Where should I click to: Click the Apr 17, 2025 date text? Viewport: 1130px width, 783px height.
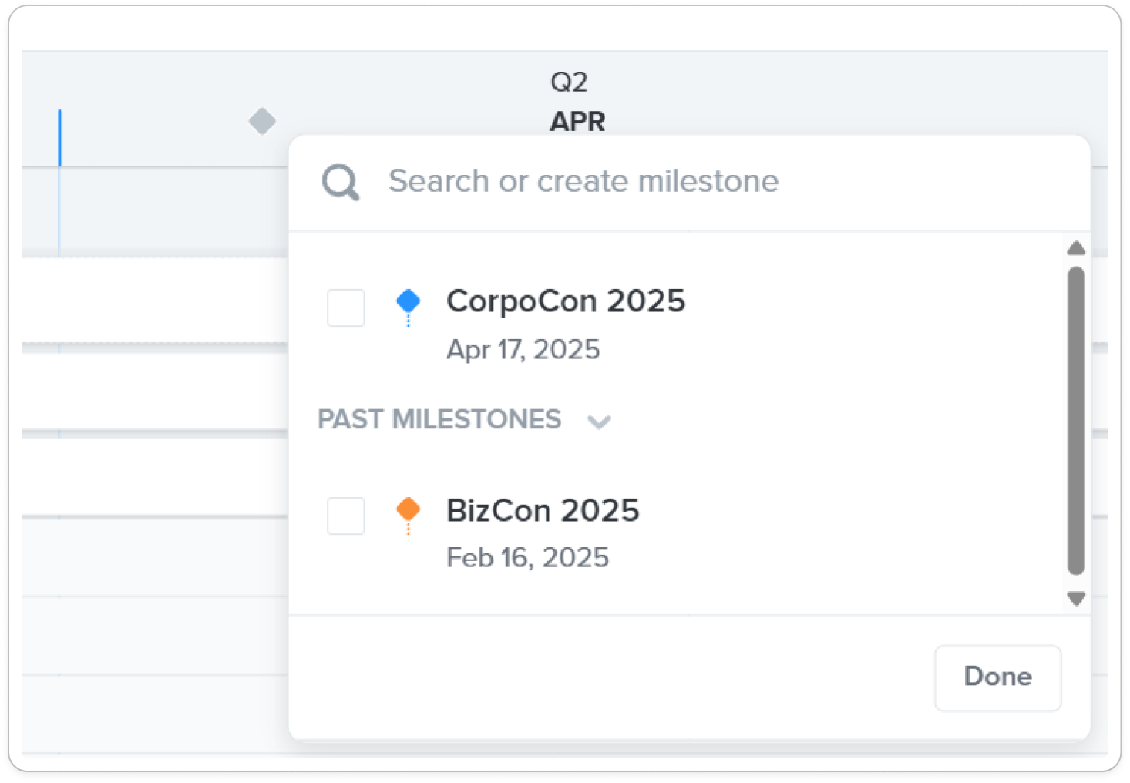tap(523, 349)
